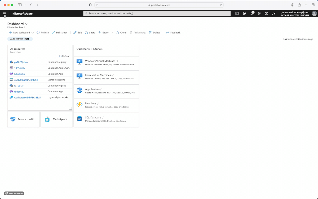
Task: Click the SQL Database icon
Action: pos(79,119)
